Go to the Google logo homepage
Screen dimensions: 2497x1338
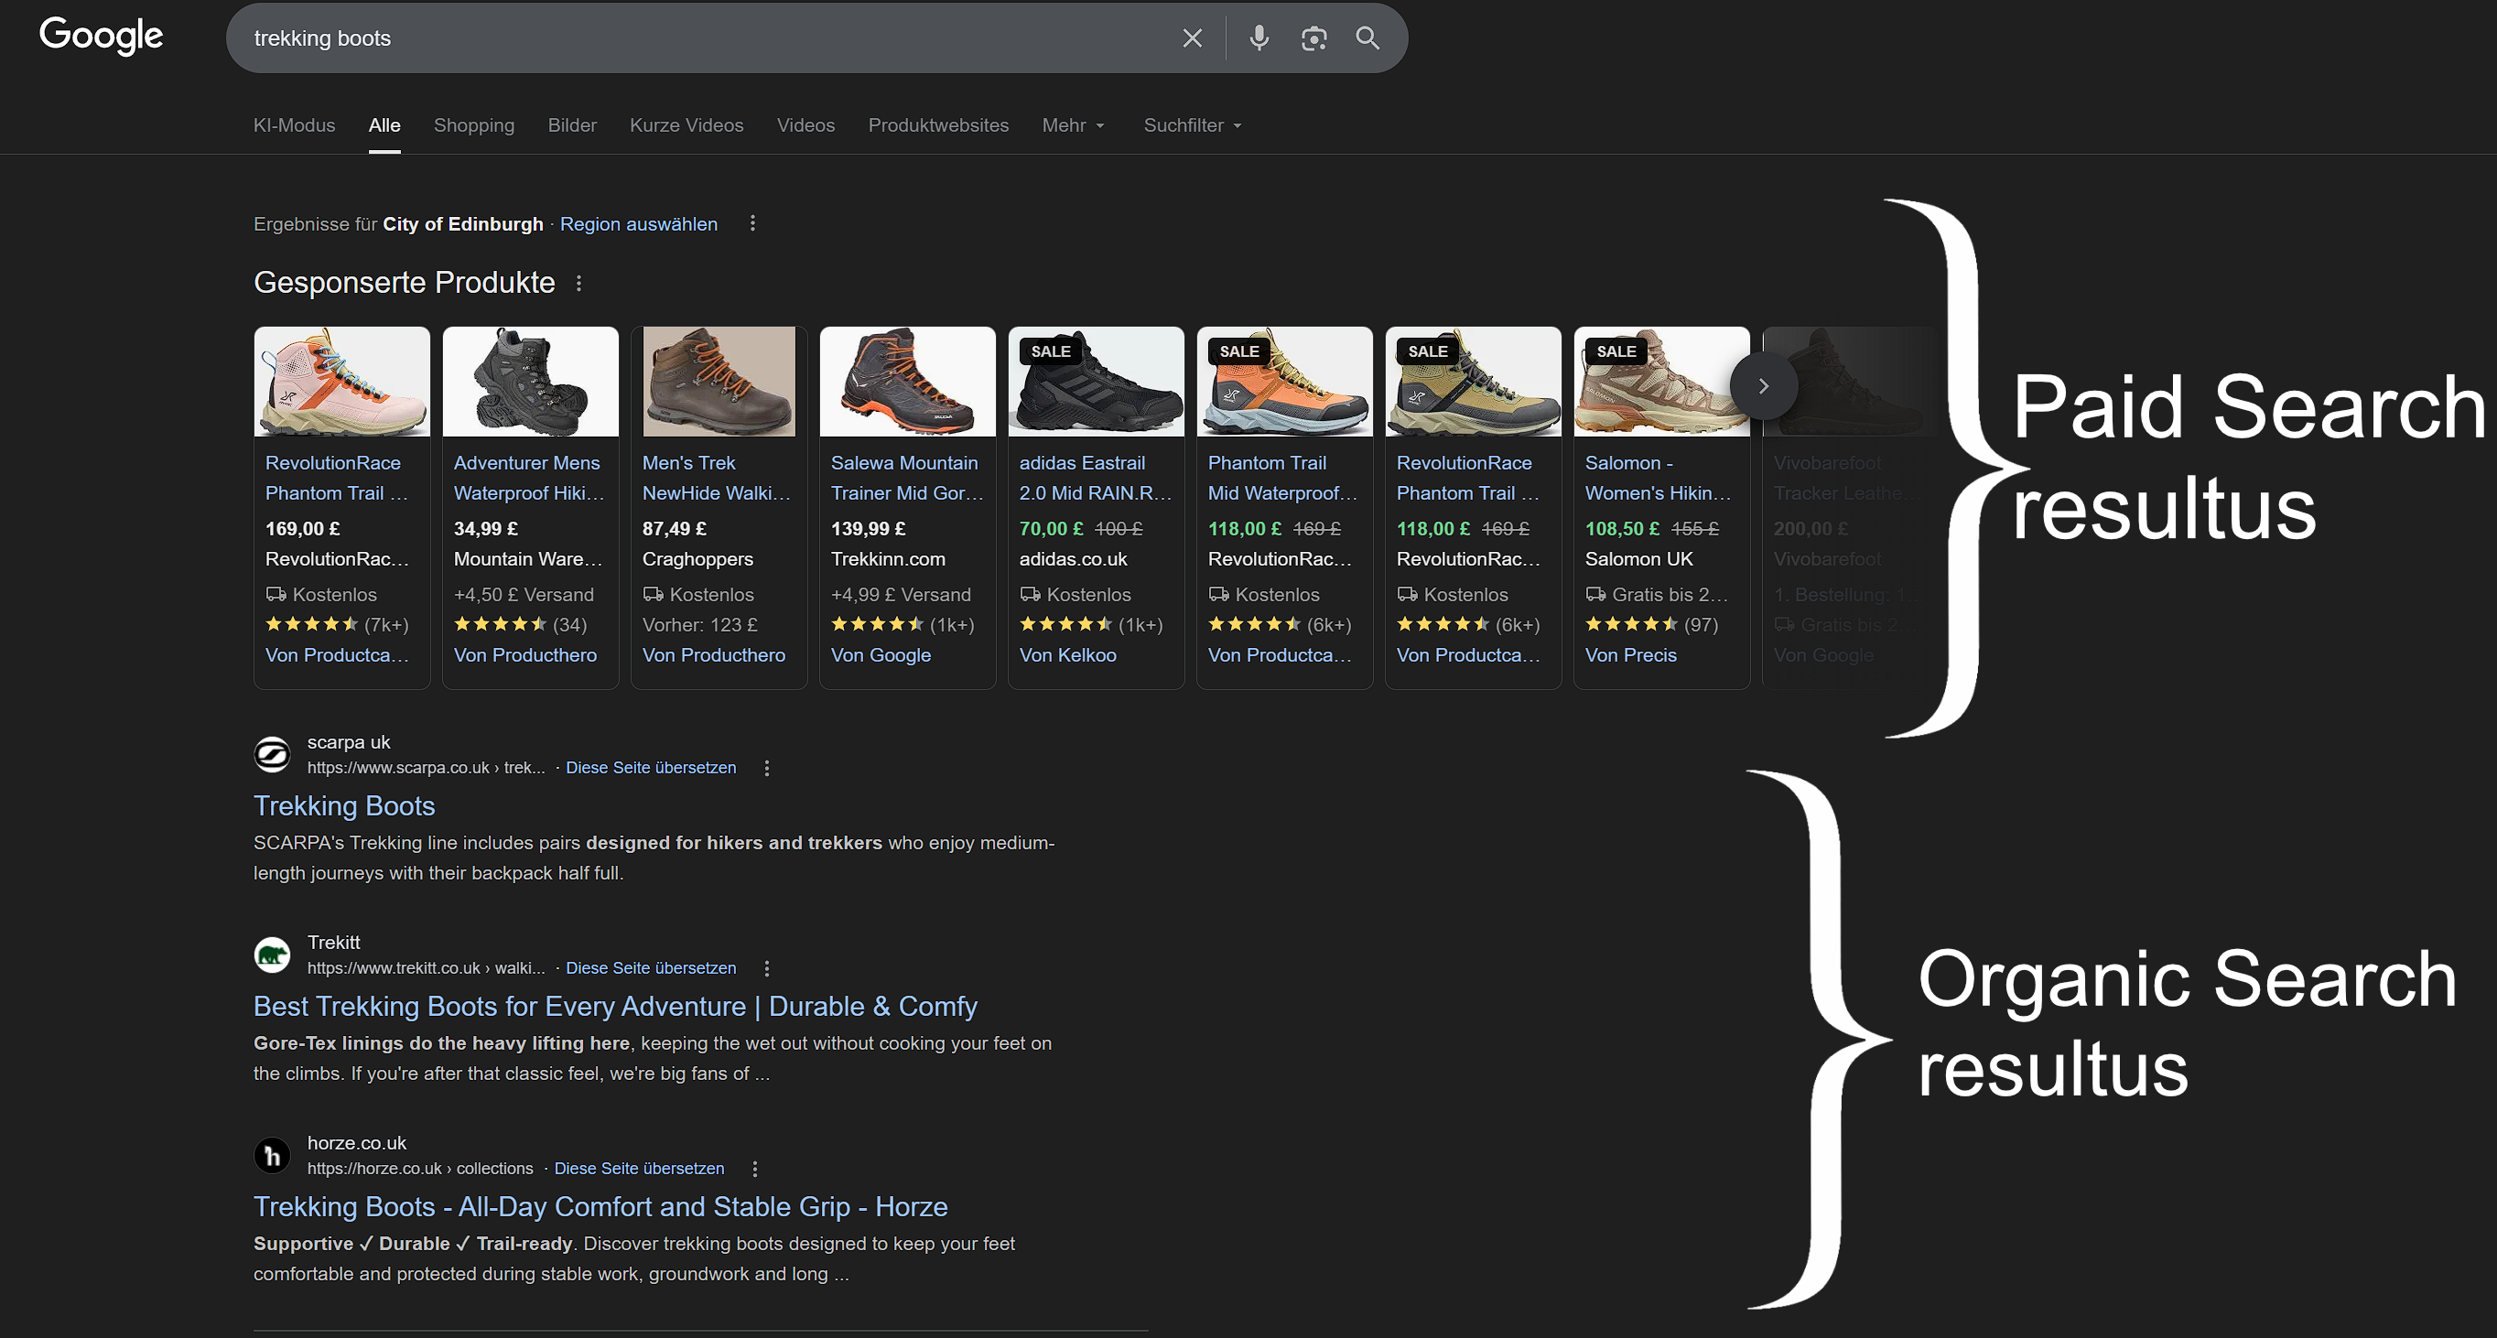101,36
